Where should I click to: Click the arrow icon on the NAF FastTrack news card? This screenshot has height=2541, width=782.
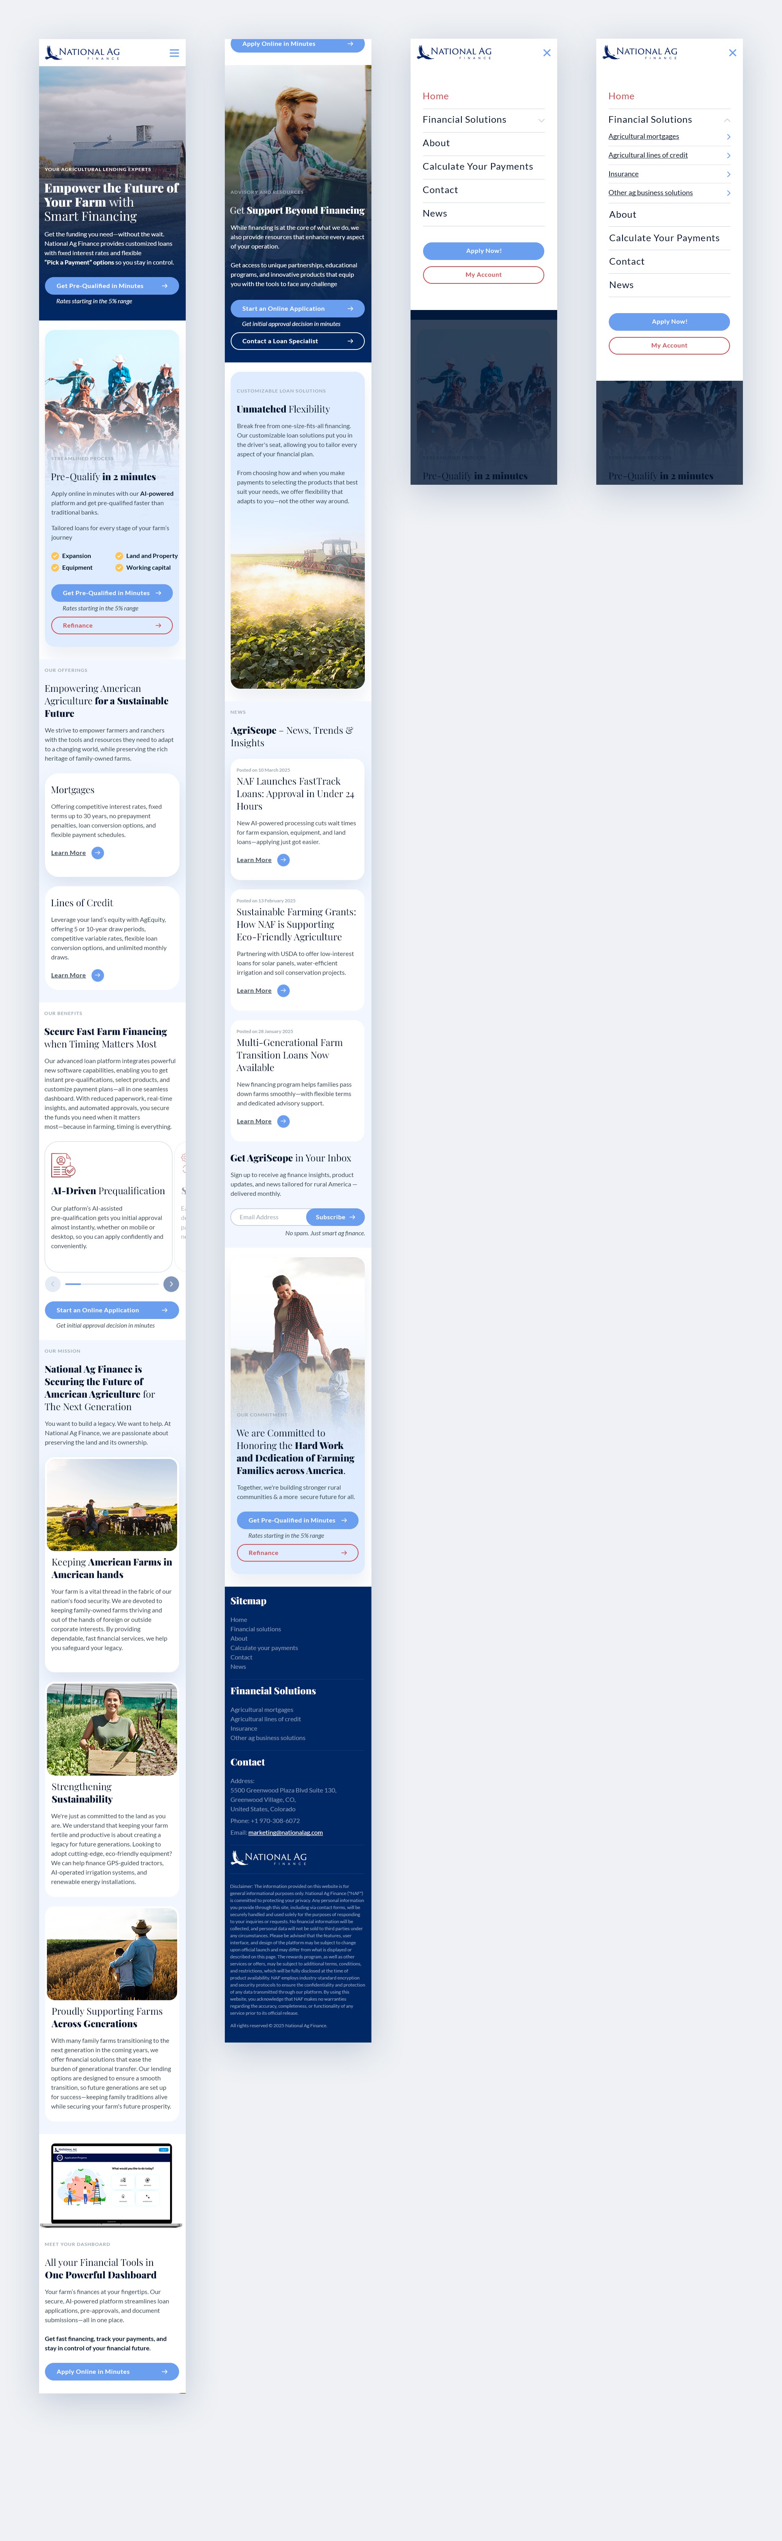[283, 860]
